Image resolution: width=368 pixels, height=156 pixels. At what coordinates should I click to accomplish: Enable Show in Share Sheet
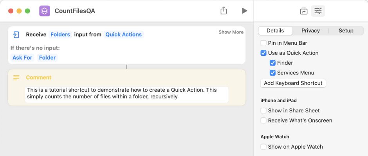point(263,111)
